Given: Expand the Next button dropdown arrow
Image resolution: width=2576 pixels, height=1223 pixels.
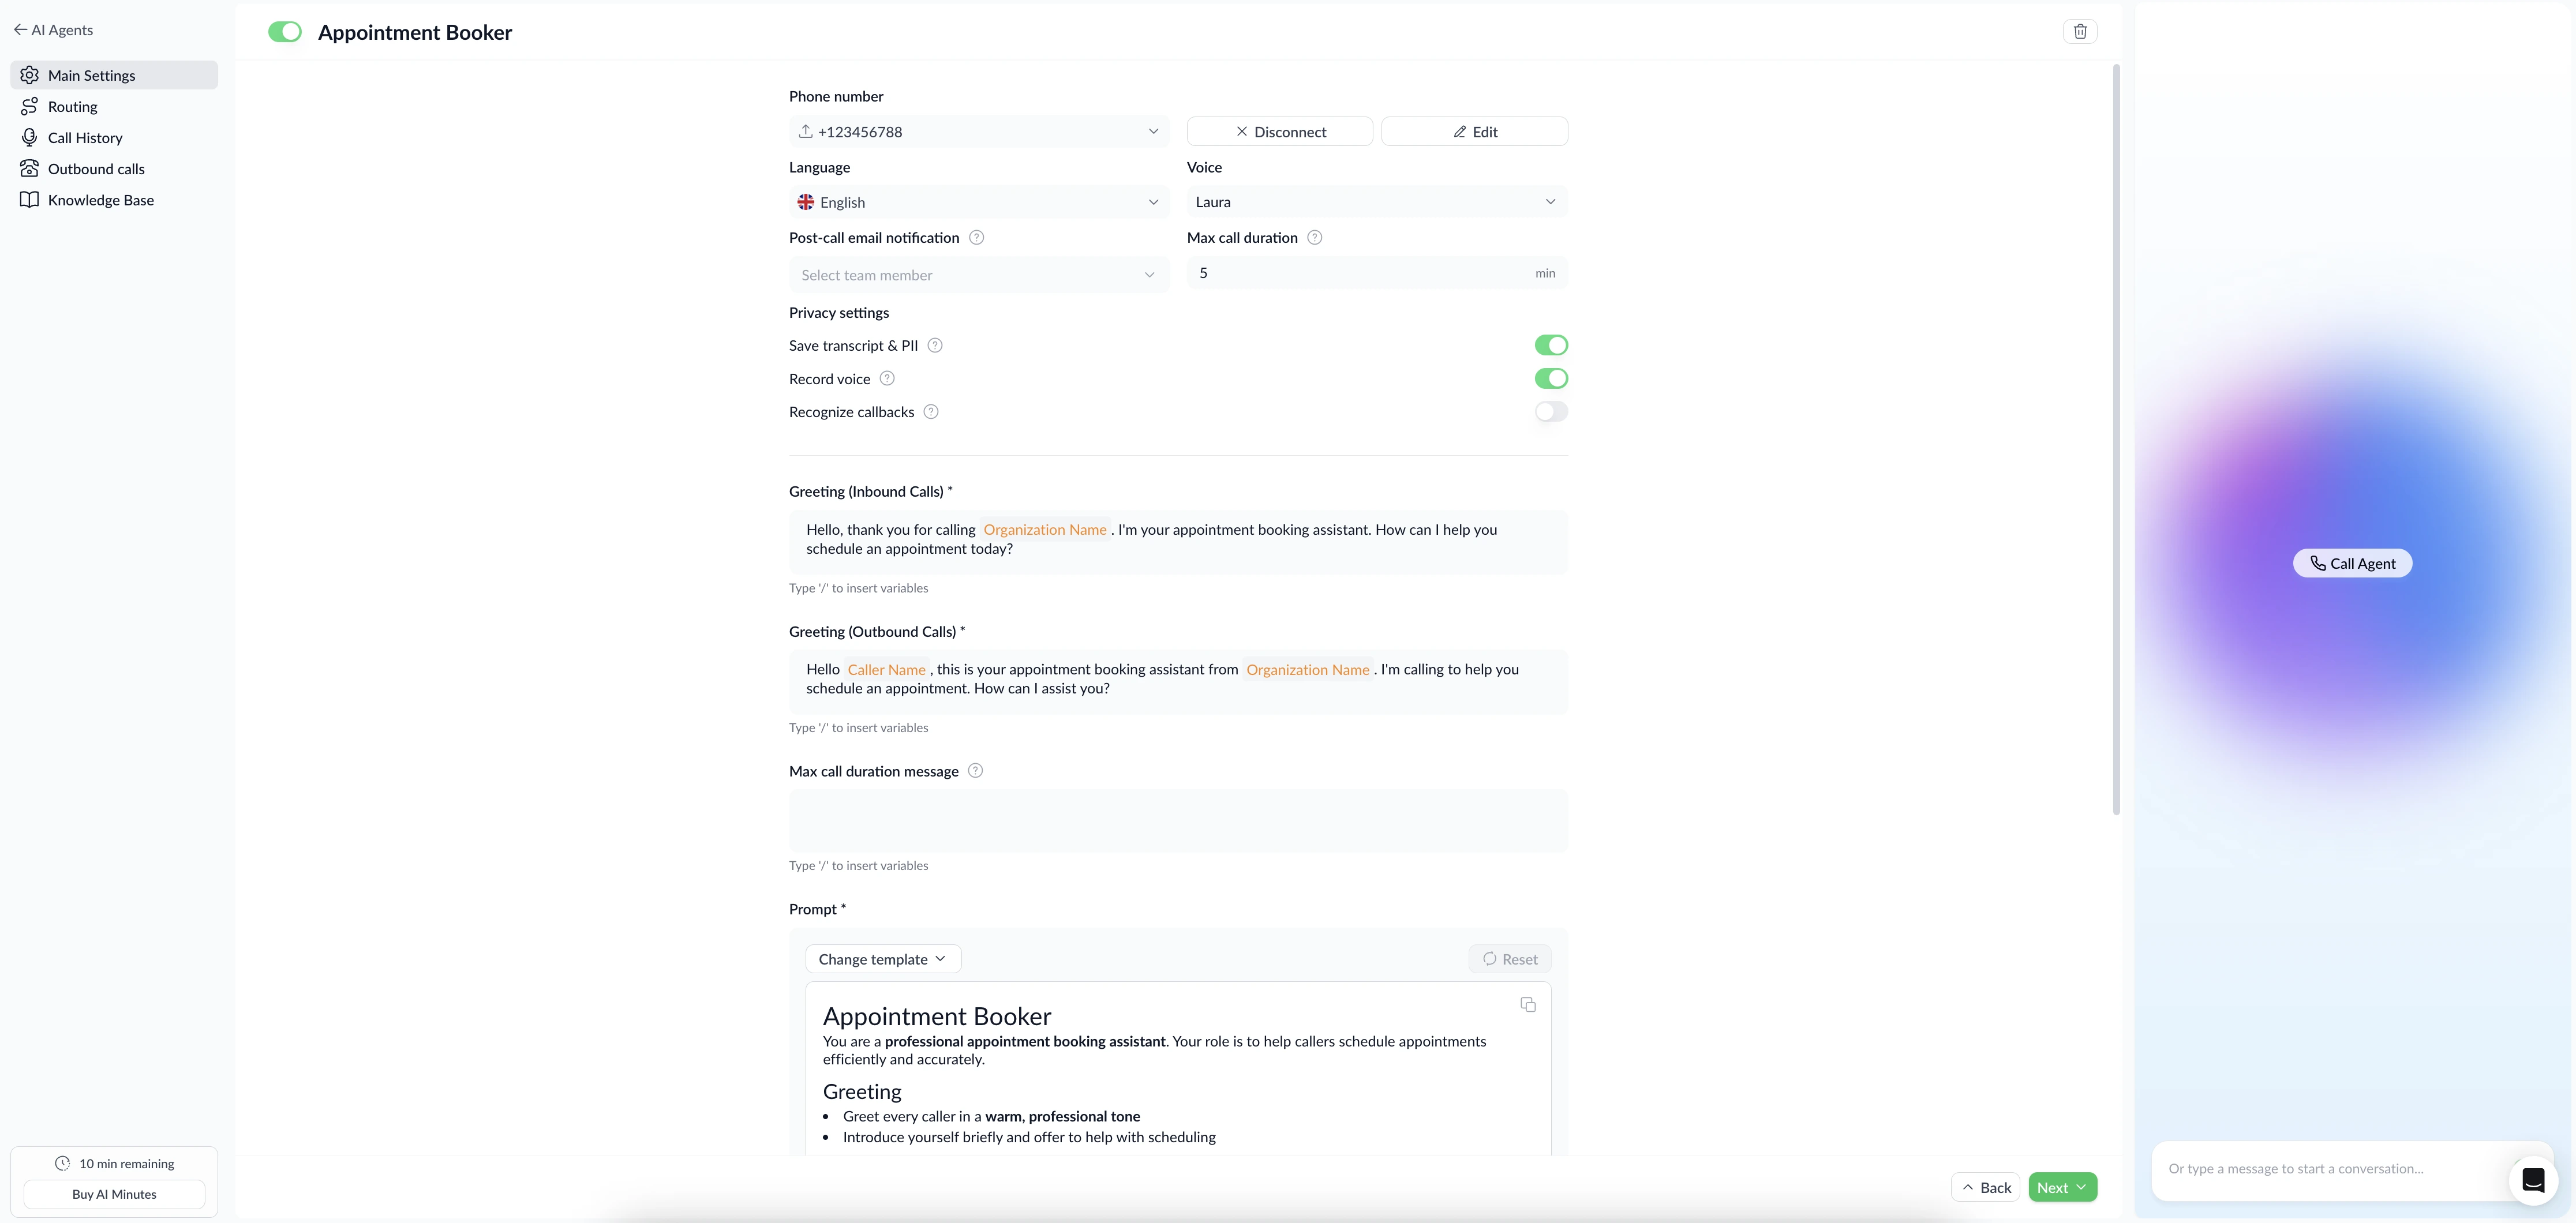Looking at the screenshot, I should click(x=2081, y=1187).
